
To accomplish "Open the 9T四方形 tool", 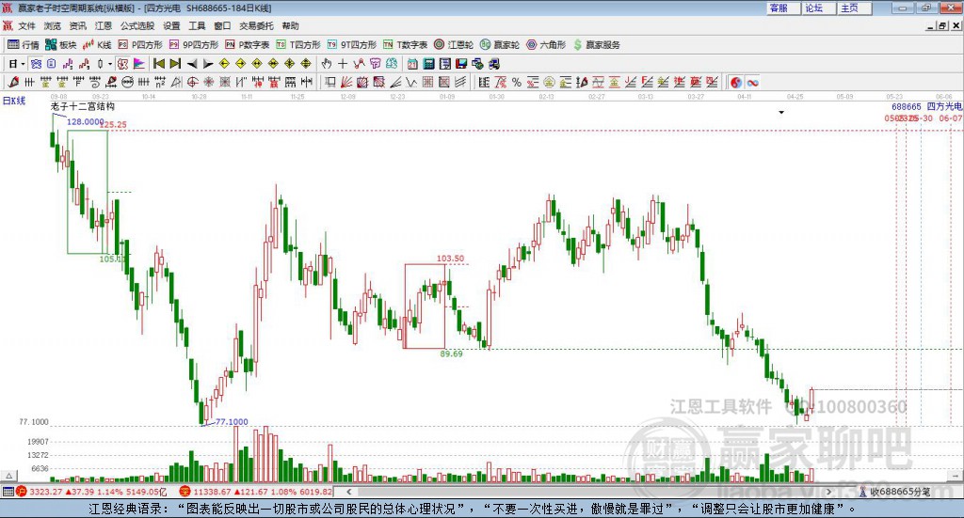I will point(352,45).
